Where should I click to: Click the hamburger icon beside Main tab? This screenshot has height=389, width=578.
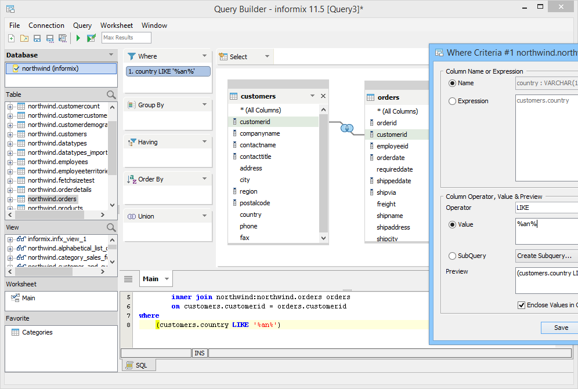(x=128, y=279)
